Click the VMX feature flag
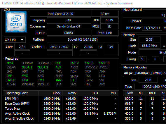The height and width of the screenshot is (124, 166). [25, 76]
